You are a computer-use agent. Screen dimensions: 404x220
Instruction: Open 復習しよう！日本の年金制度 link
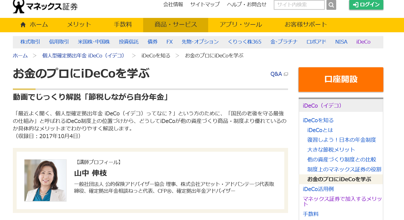[341, 140]
